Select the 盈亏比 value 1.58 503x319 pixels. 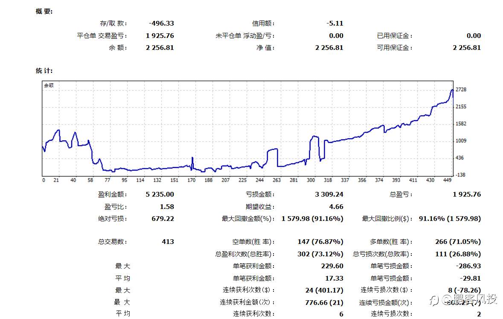[x=167, y=207]
